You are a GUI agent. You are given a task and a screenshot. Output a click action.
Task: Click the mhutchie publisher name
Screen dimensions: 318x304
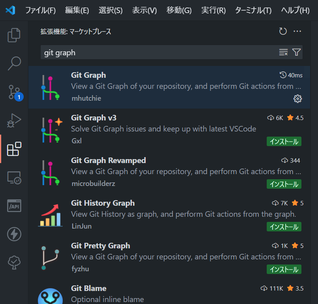point(86,98)
